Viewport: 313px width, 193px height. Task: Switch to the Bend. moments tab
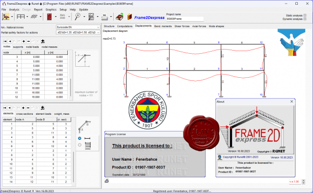click(163, 26)
